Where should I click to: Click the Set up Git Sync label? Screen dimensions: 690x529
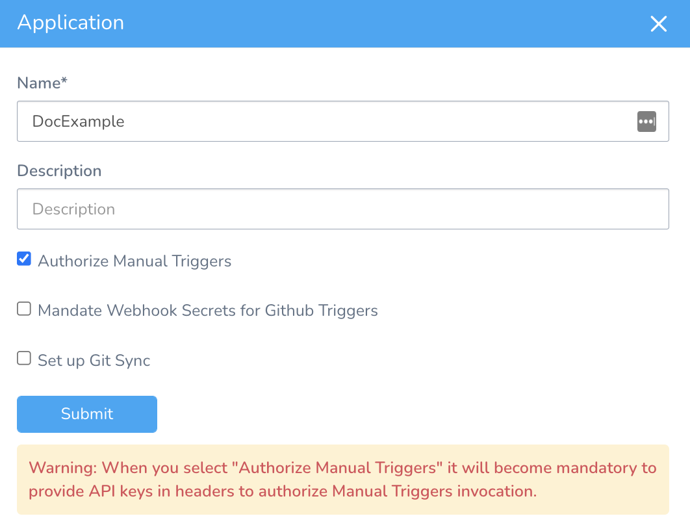click(94, 361)
